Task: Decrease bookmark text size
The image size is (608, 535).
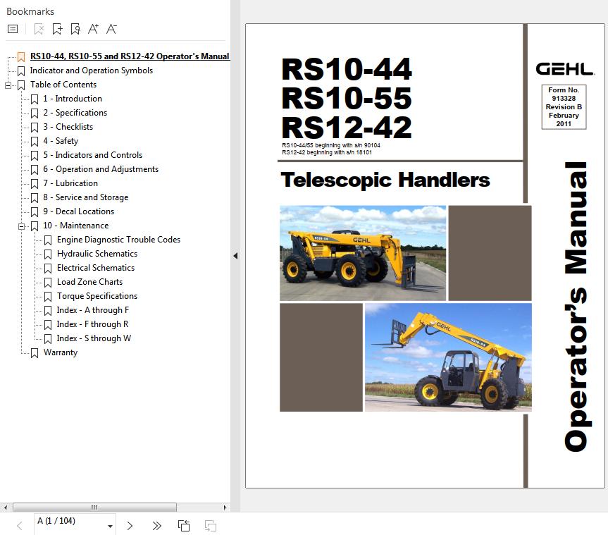Action: [111, 29]
